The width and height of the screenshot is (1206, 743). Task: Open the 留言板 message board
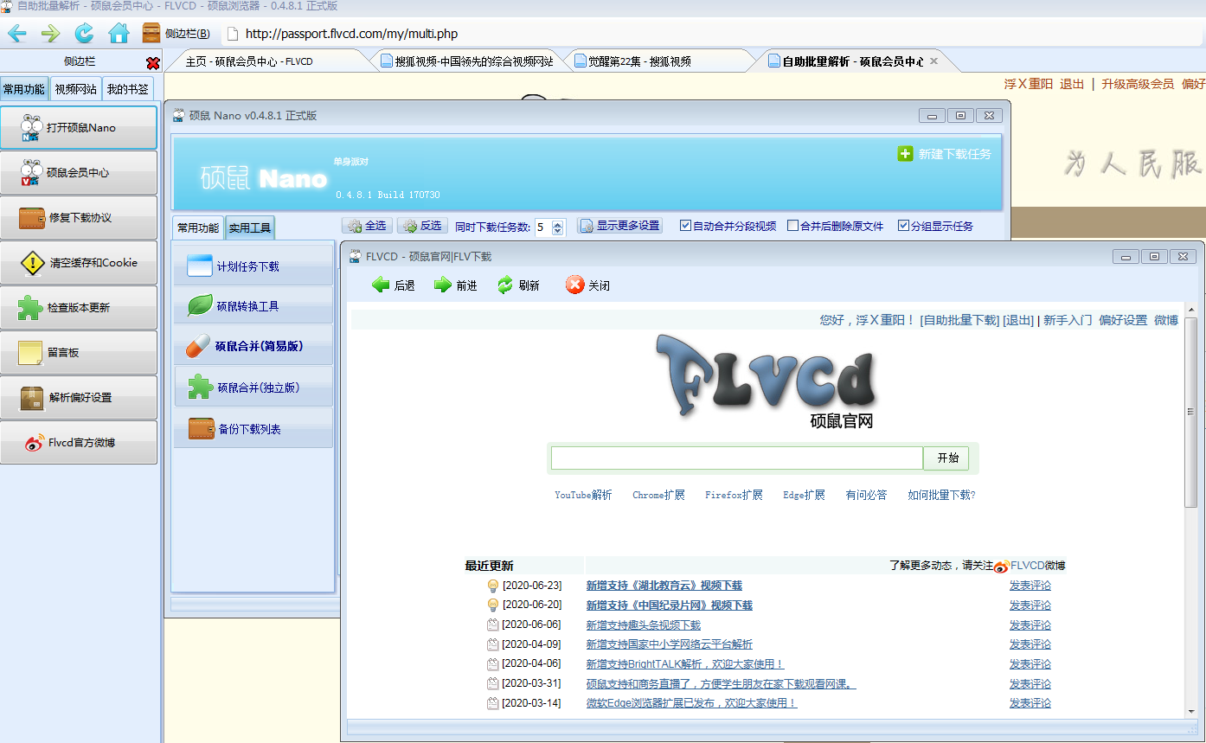click(x=79, y=352)
